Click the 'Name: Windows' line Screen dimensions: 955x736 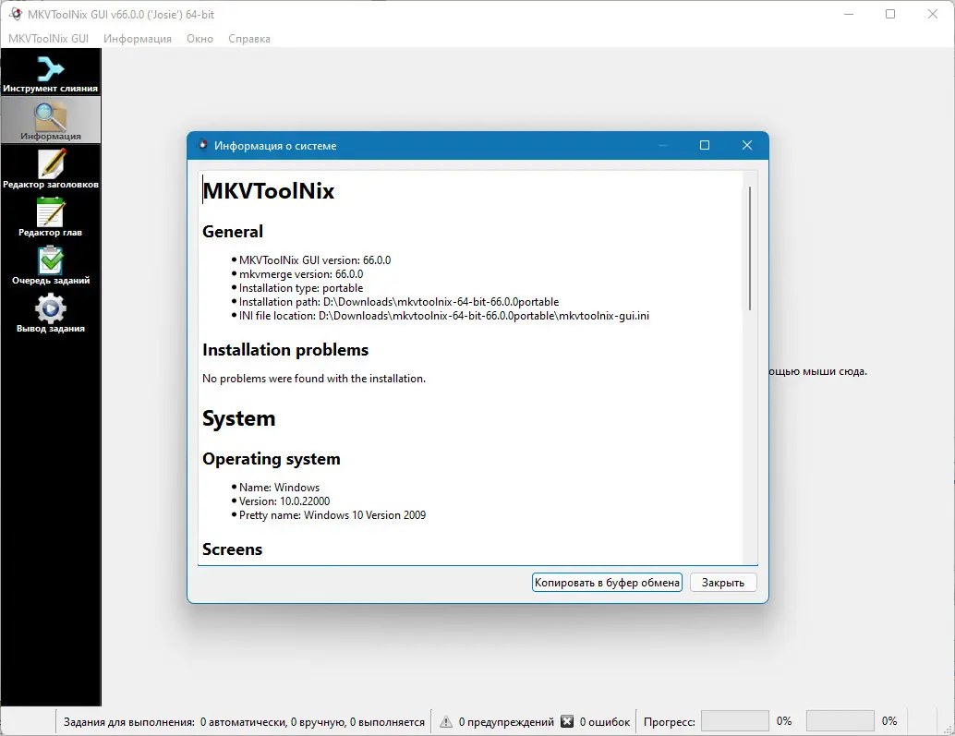pos(279,487)
